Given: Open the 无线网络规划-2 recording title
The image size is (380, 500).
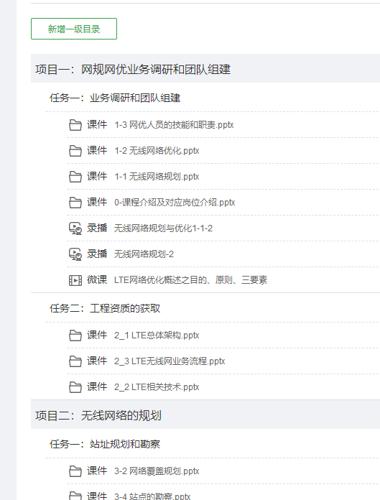Looking at the screenshot, I should click(x=144, y=254).
